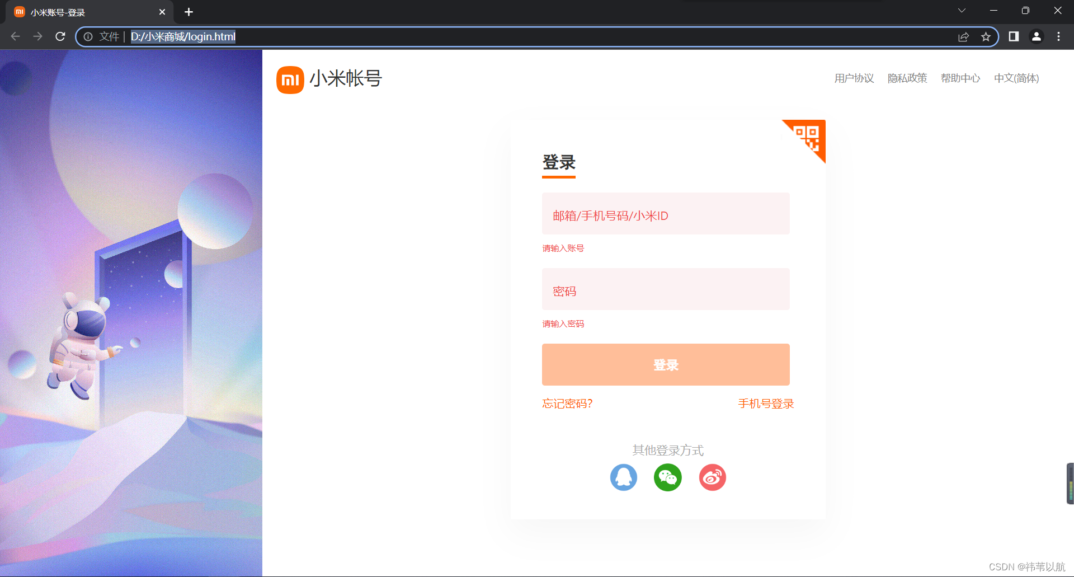Reload the login page
1074x577 pixels.
(60, 36)
